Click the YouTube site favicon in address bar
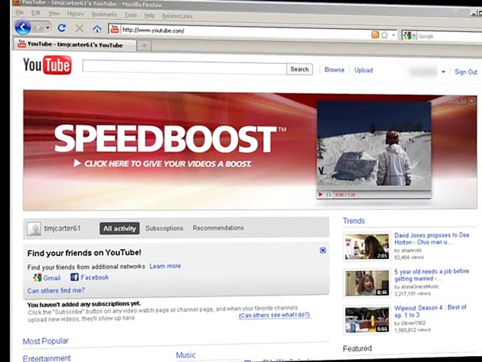The height and width of the screenshot is (362, 482). point(114,29)
